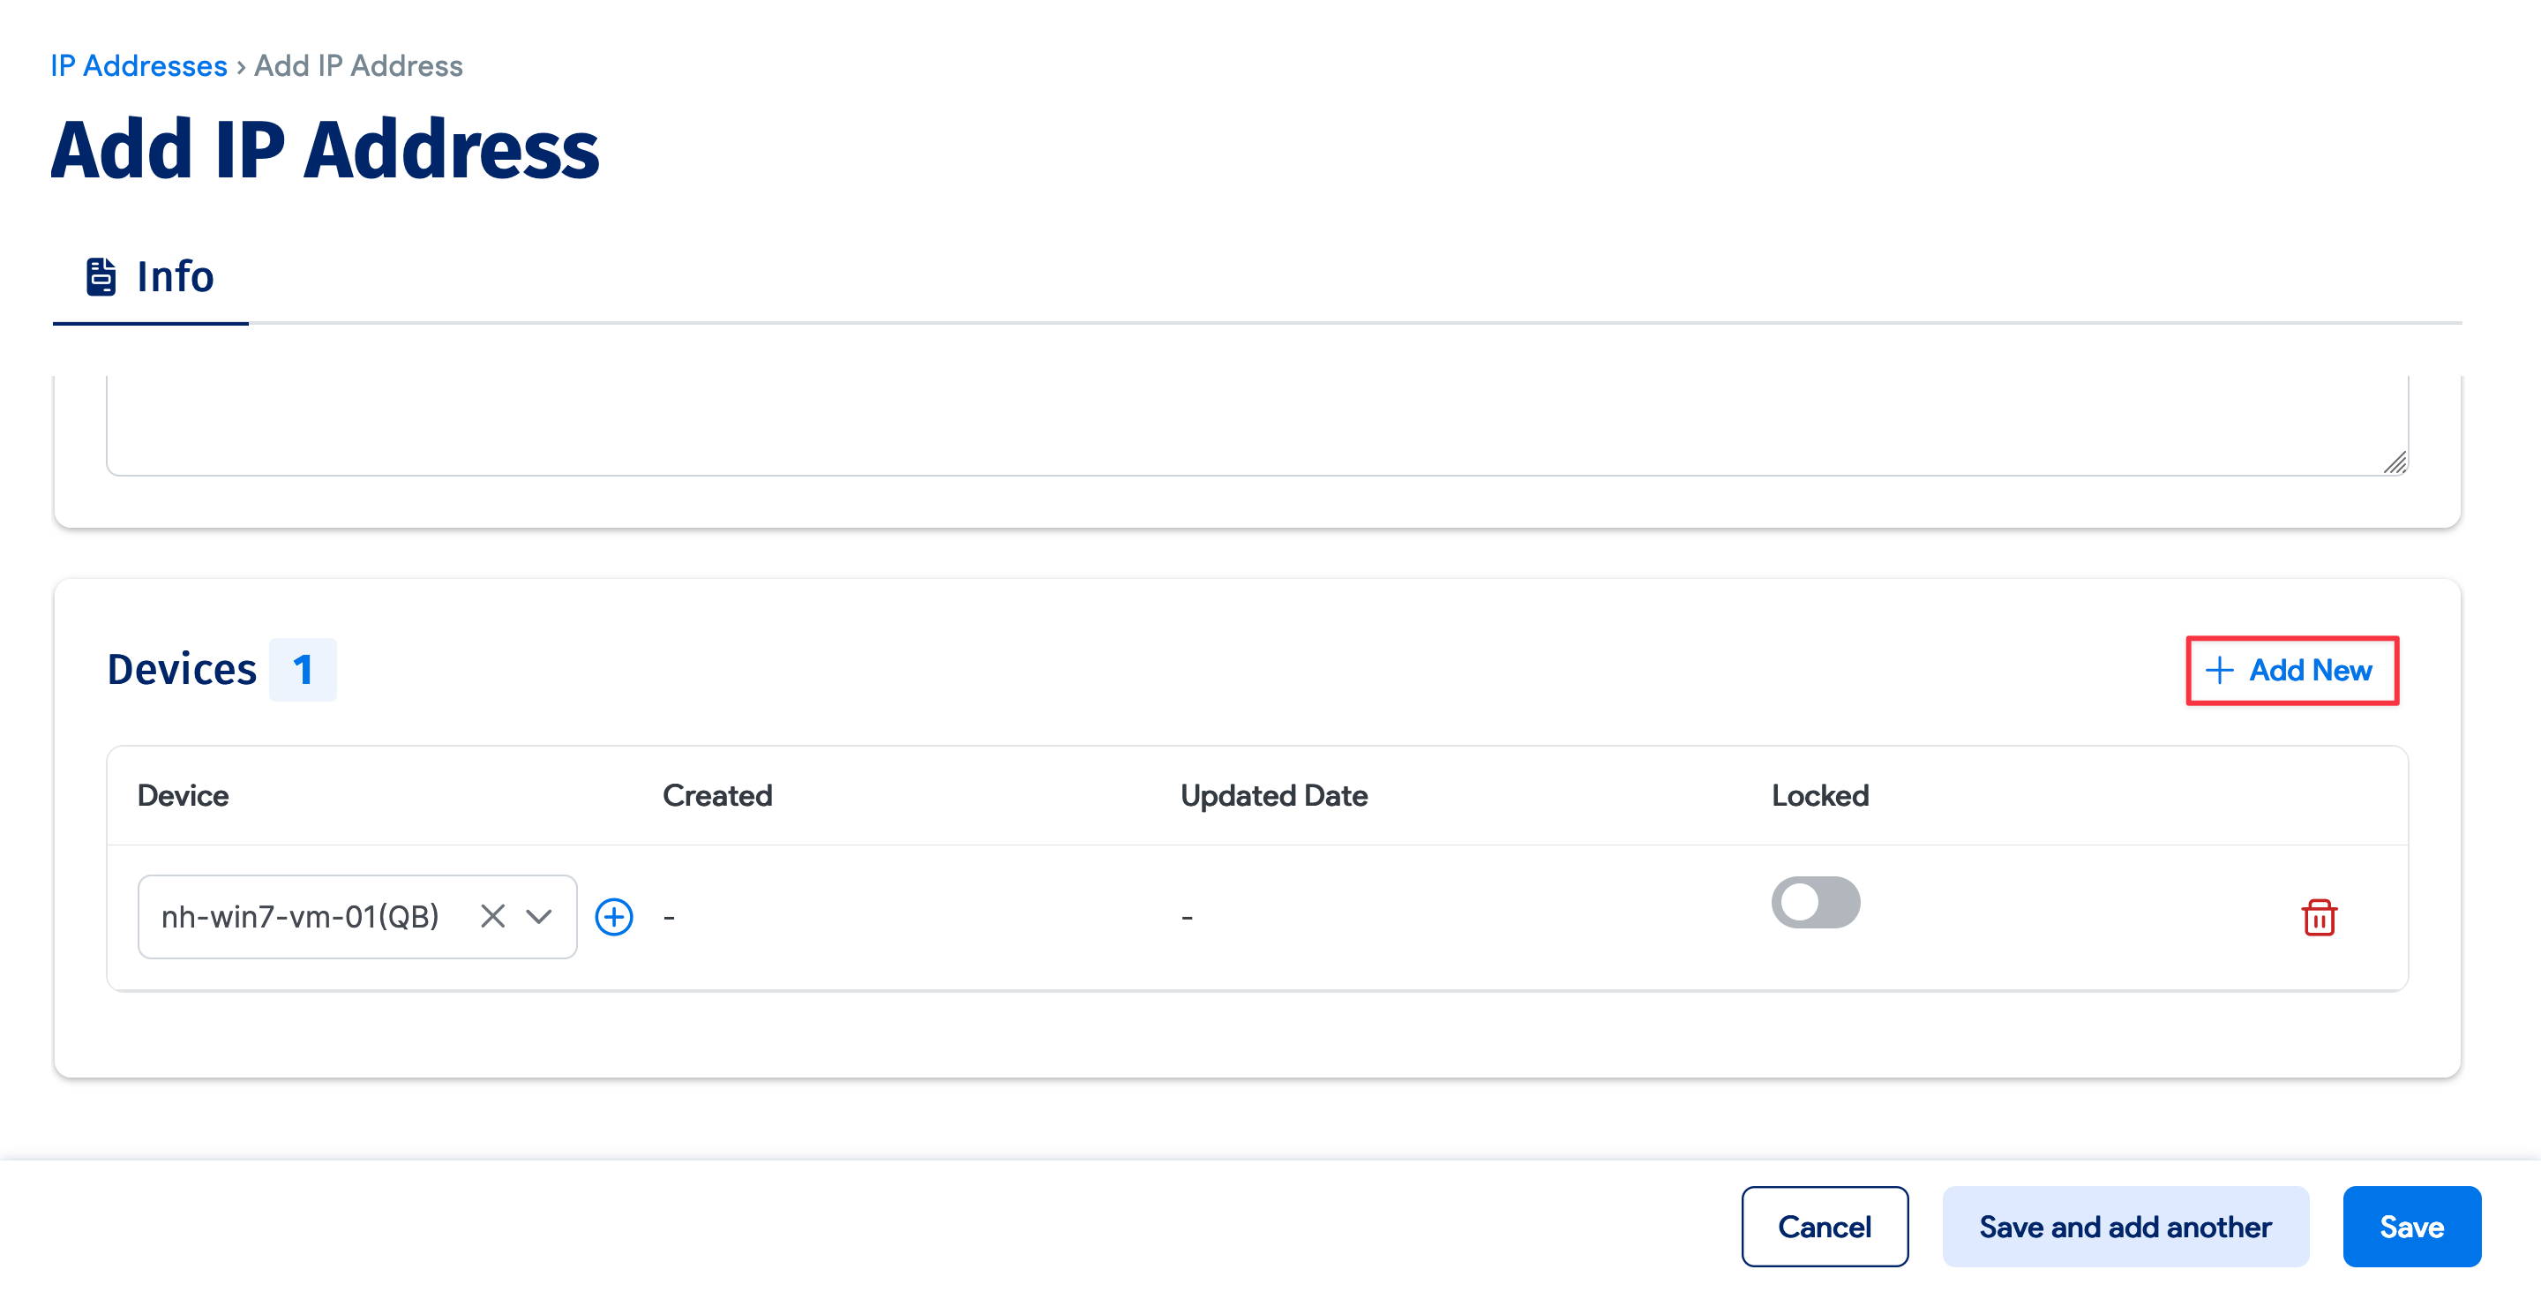Click the Updated Date column header
Image resolution: width=2541 pixels, height=1292 pixels.
[x=1272, y=795]
